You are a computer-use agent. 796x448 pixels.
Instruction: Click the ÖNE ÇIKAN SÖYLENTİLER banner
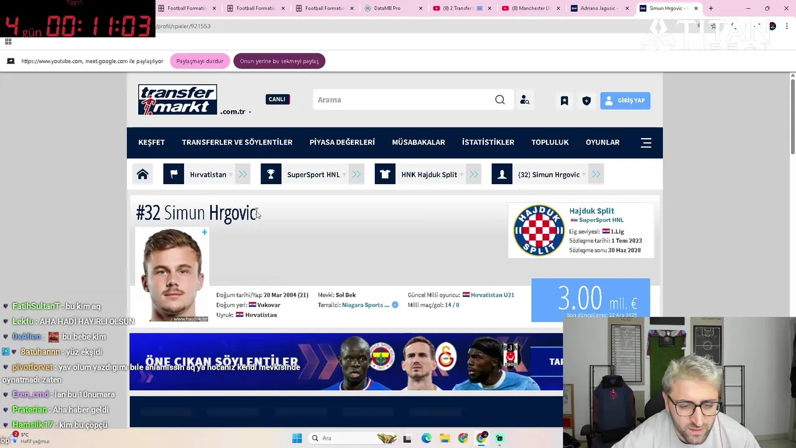346,362
